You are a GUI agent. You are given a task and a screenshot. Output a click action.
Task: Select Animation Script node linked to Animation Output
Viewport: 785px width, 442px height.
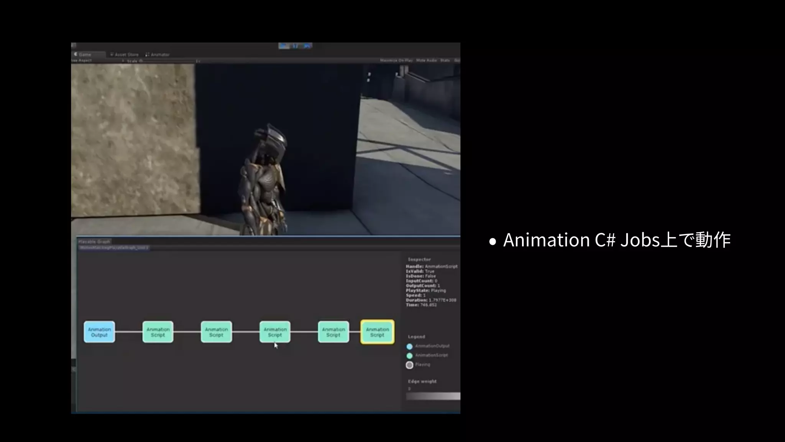(x=158, y=332)
